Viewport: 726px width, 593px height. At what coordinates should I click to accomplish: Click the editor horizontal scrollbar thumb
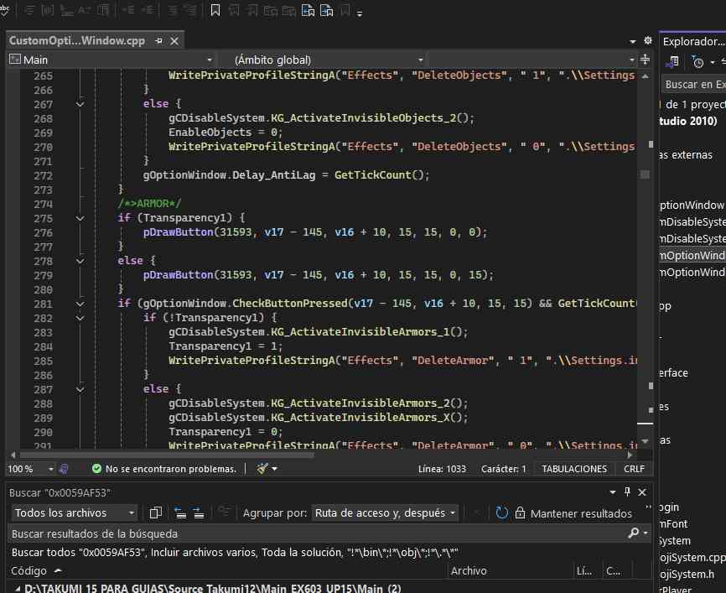[x=166, y=455]
